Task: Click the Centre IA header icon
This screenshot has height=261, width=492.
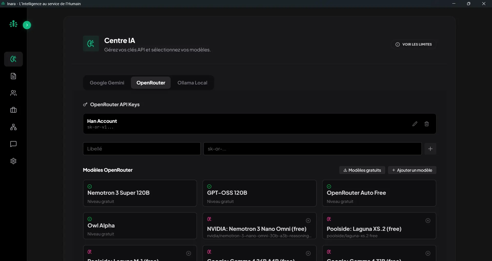Action: tap(91, 43)
